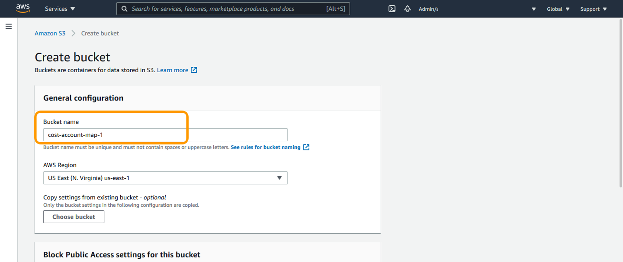Open the Global region selector
This screenshot has width=623, height=262.
click(x=558, y=9)
